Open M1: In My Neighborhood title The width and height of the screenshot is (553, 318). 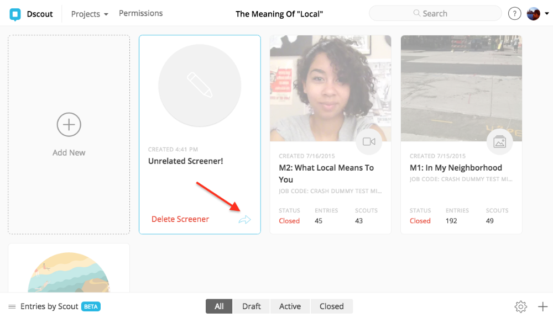(456, 168)
